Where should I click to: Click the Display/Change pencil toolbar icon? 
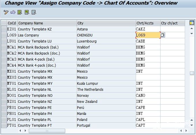pos(6,12)
